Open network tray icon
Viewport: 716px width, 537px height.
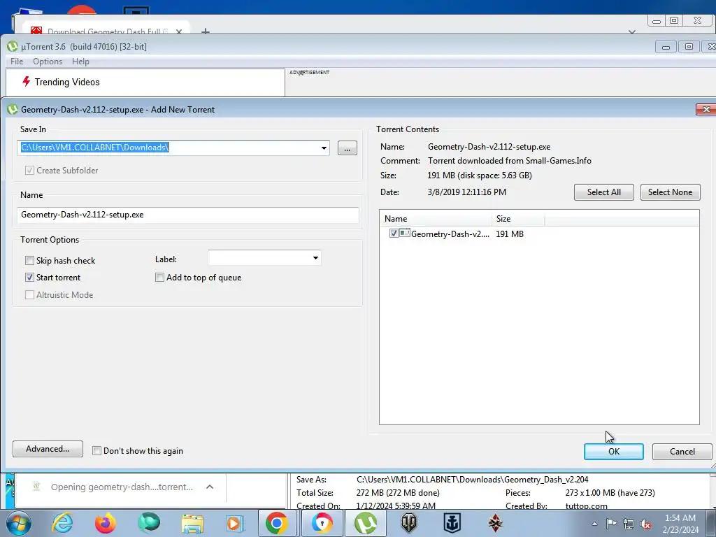click(629, 524)
